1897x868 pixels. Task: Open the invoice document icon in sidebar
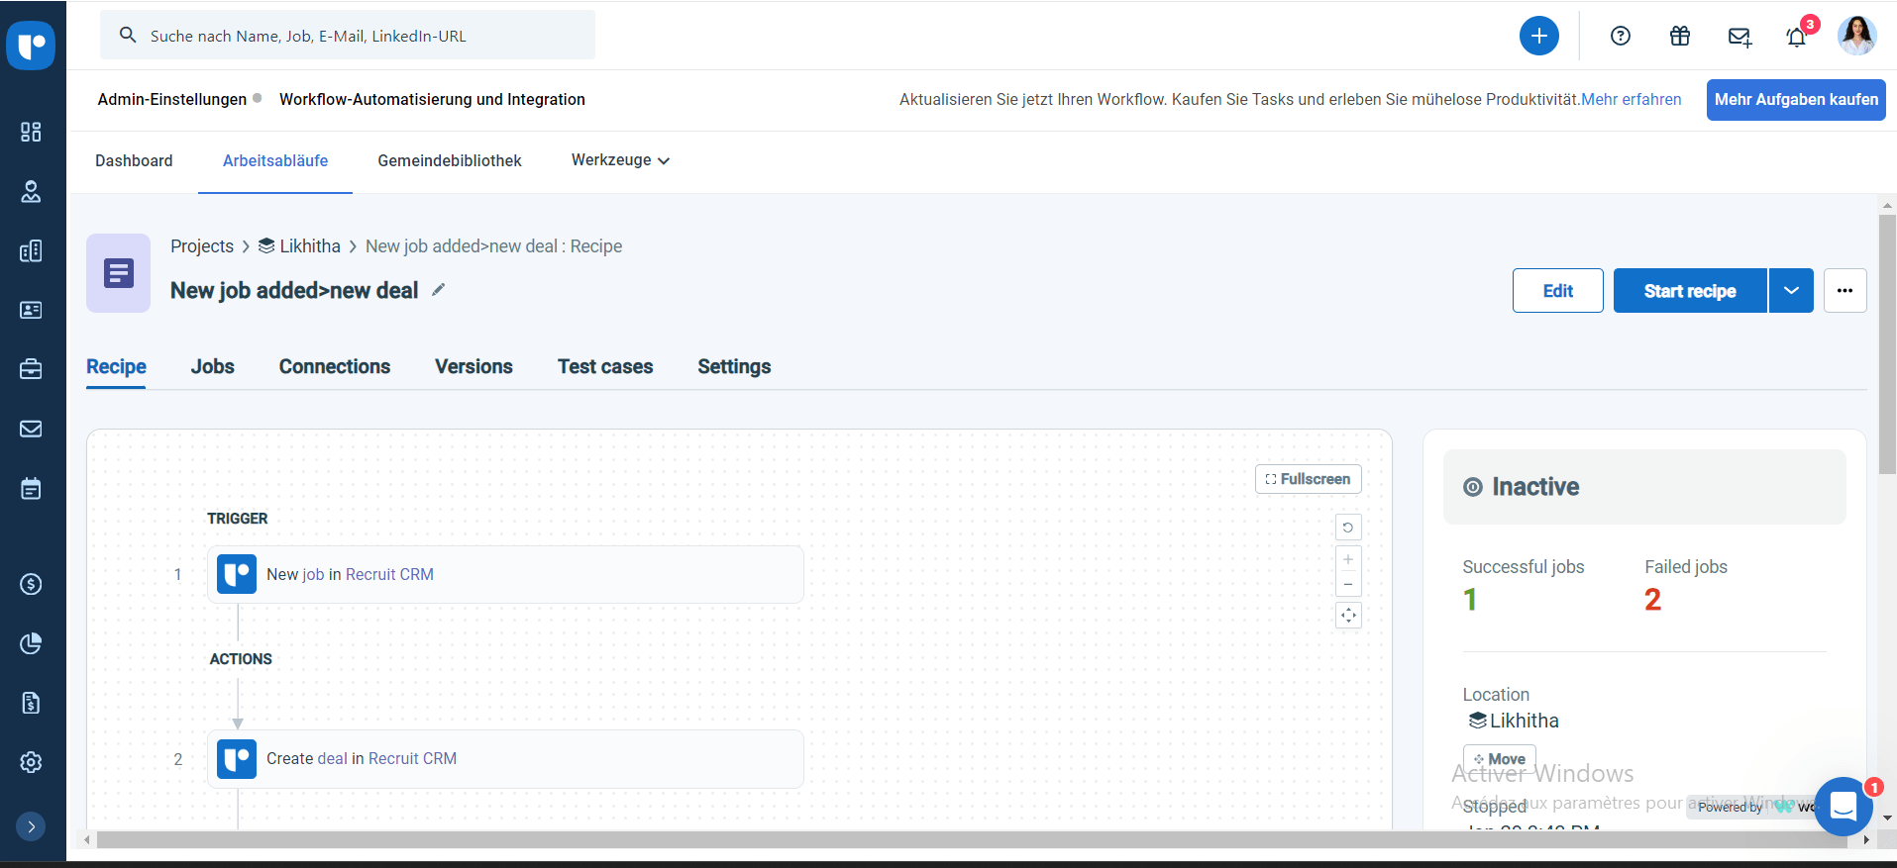(x=31, y=703)
